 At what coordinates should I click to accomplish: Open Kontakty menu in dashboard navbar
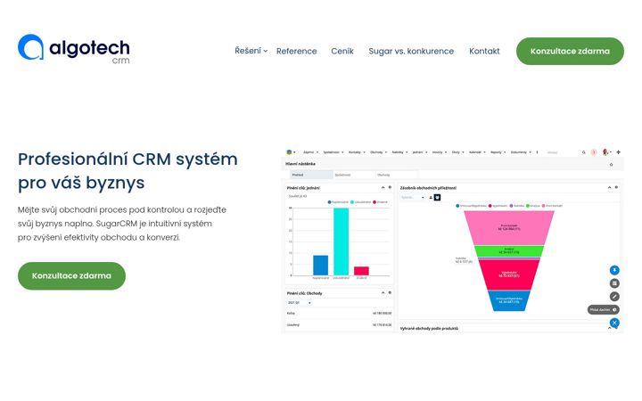[x=357, y=152]
